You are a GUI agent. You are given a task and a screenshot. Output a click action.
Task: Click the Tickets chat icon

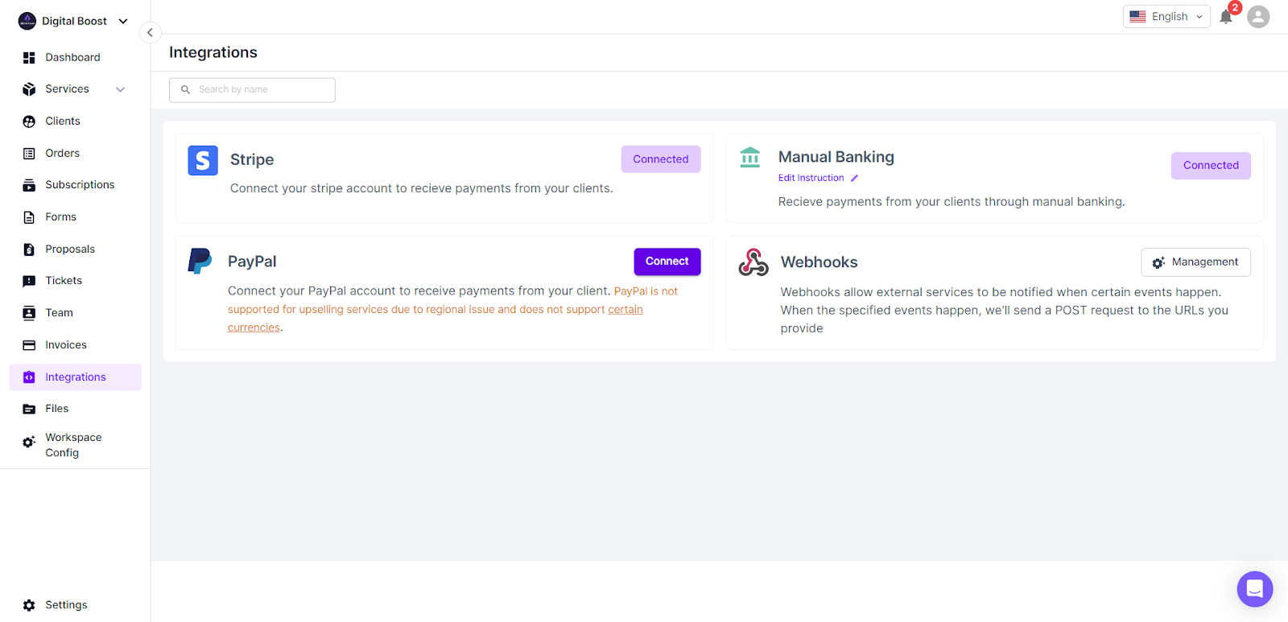coord(29,281)
